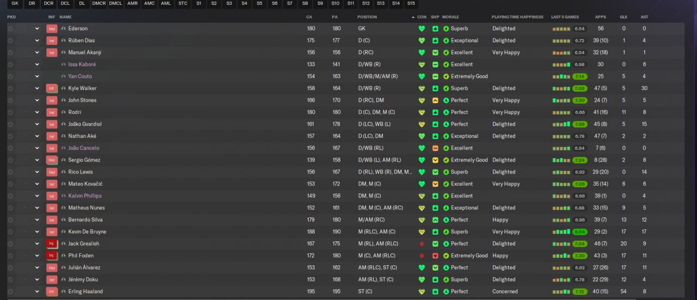This screenshot has width=697, height=300.
Task: Open position dropdown arrow for John Stones
Action: click(37, 100)
